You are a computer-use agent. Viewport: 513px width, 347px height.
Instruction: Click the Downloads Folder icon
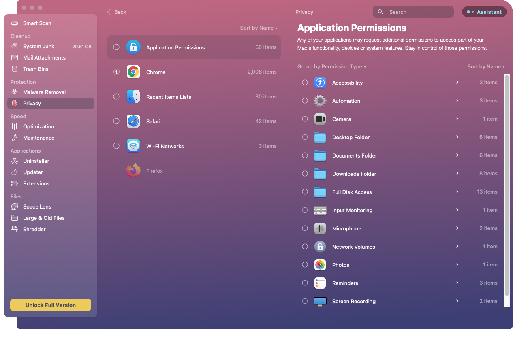[320, 174]
